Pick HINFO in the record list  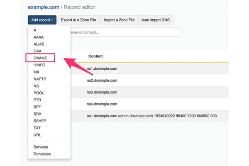[49, 65]
